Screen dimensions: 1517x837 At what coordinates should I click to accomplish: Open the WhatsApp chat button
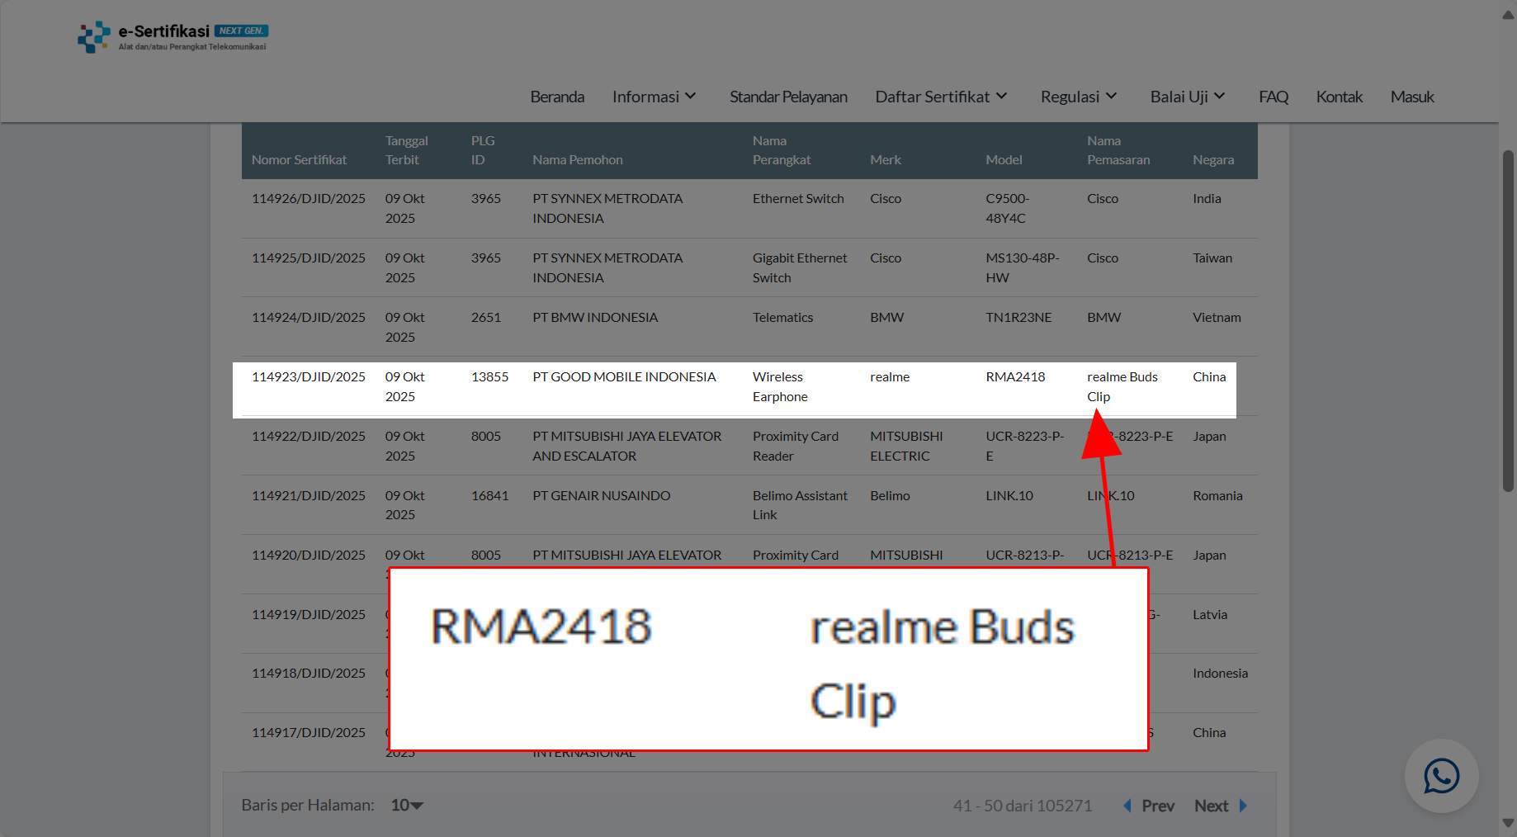[x=1441, y=776]
